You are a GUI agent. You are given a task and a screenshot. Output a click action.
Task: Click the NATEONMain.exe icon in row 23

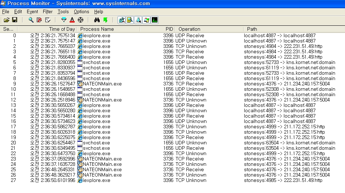coord(80,159)
